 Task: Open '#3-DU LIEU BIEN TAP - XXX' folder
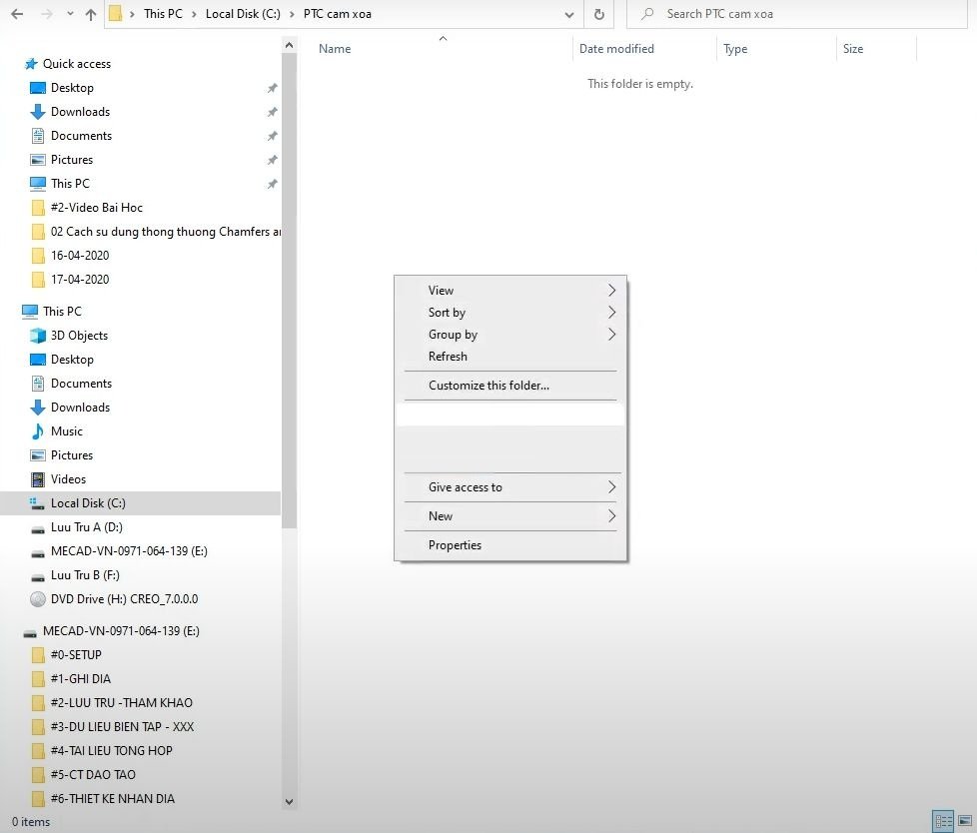(122, 727)
